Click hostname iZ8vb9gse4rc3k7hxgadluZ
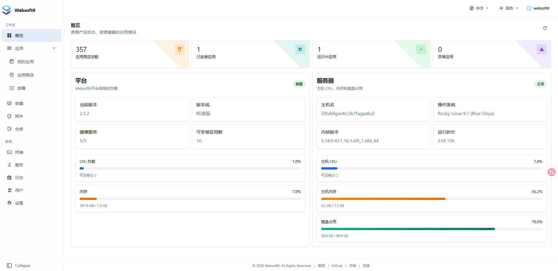This screenshot has width=558, height=271. [x=348, y=114]
